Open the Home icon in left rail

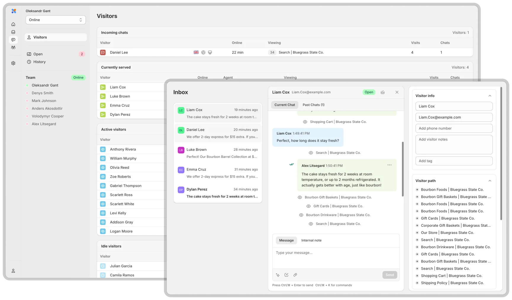(13, 24)
